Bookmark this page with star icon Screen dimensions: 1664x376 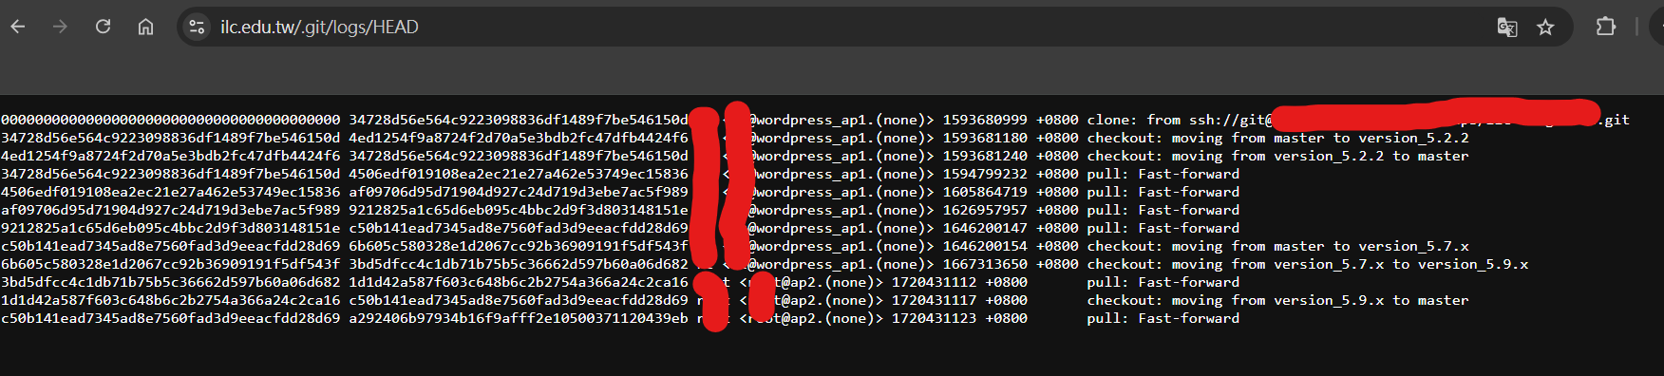coord(1545,27)
